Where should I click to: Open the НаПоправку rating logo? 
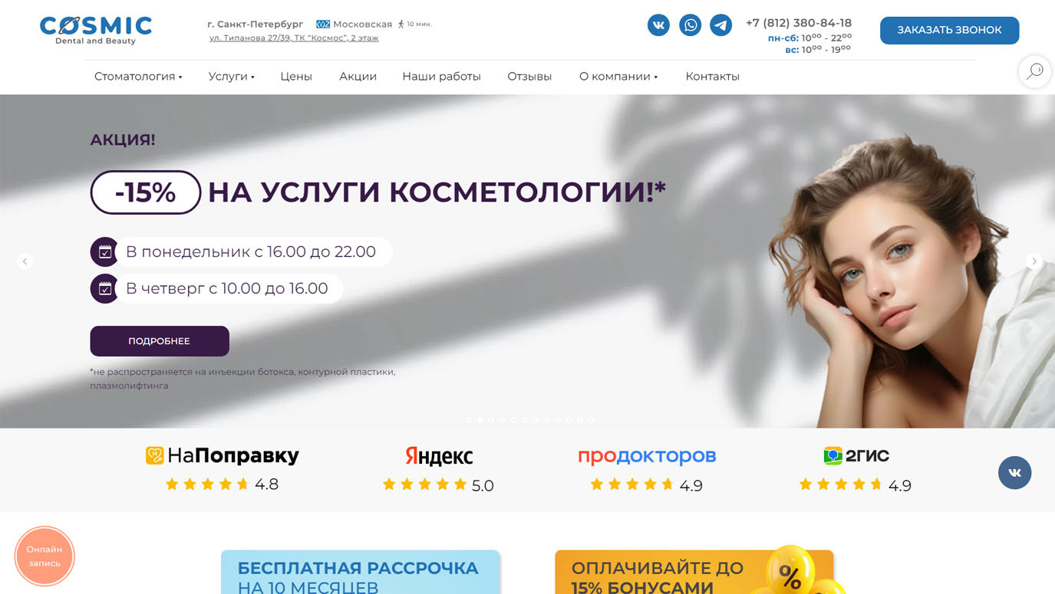[223, 455]
